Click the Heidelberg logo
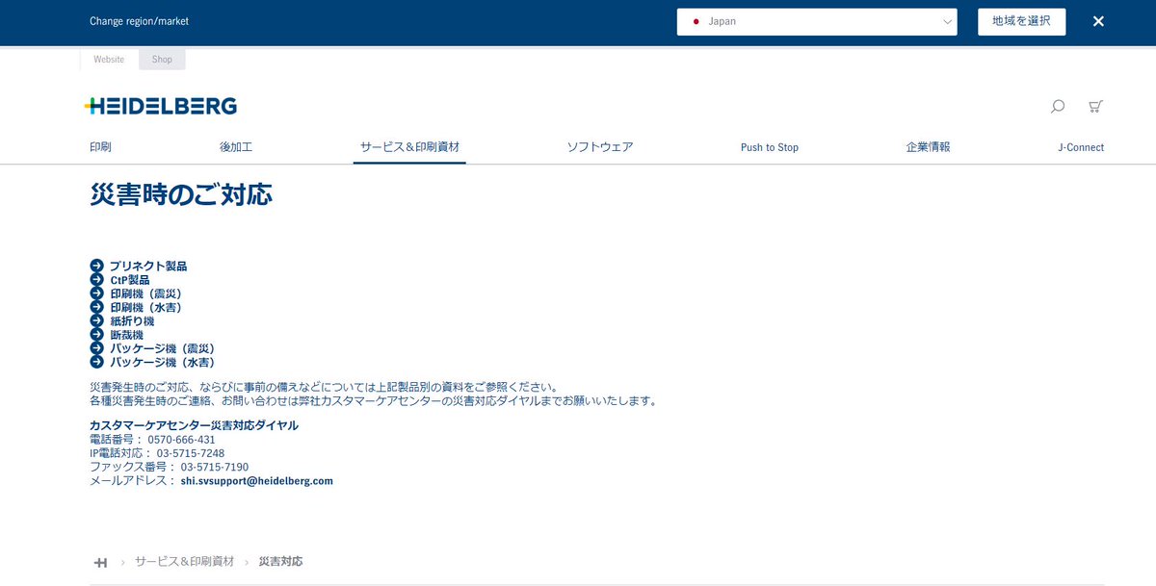 [x=161, y=106]
